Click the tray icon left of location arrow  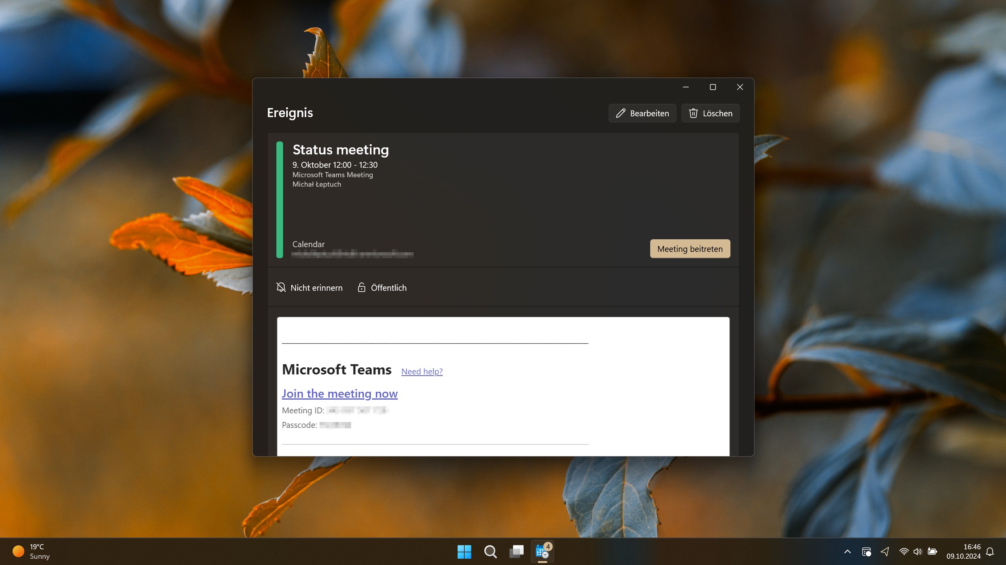point(866,552)
